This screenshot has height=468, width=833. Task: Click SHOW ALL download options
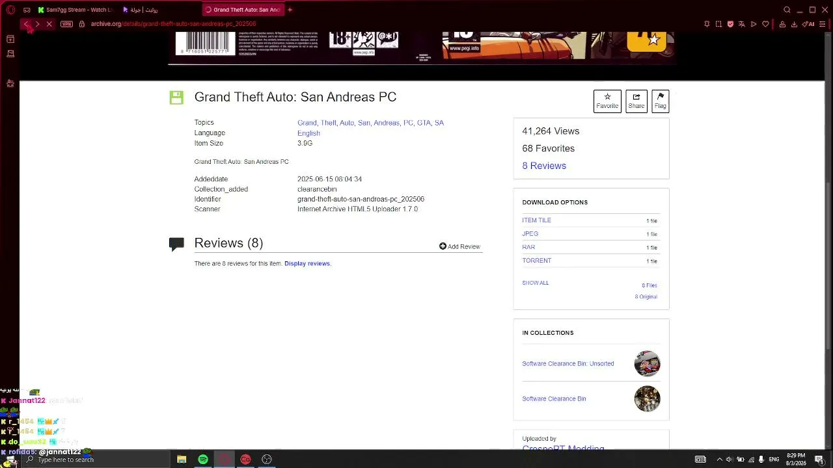pos(536,283)
